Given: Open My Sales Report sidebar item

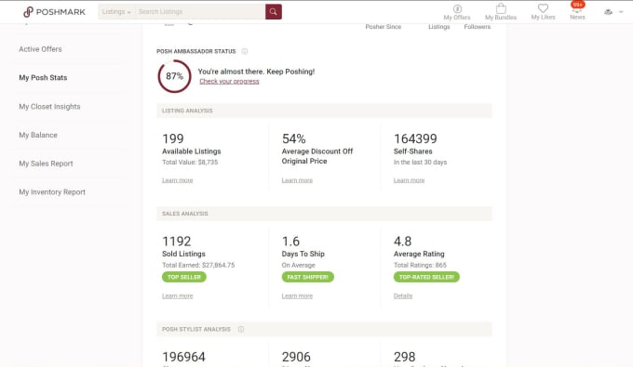Looking at the screenshot, I should coord(46,164).
